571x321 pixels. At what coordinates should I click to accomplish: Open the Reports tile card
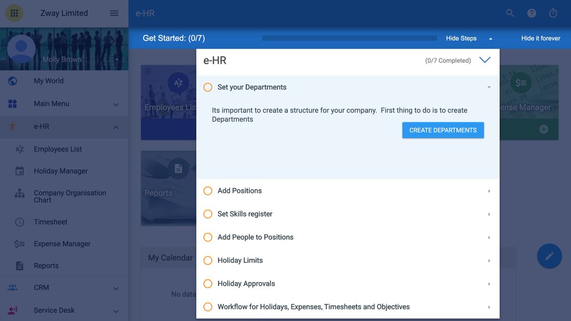[x=168, y=188]
